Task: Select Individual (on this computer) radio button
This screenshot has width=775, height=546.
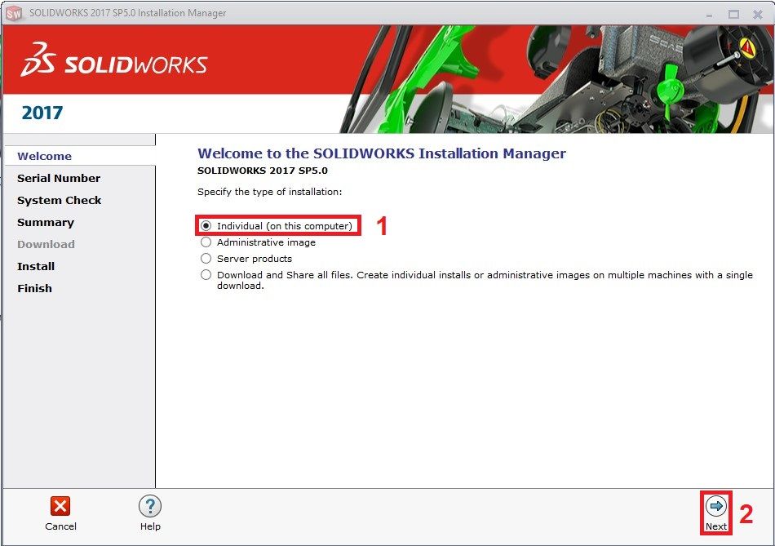Action: [206, 226]
